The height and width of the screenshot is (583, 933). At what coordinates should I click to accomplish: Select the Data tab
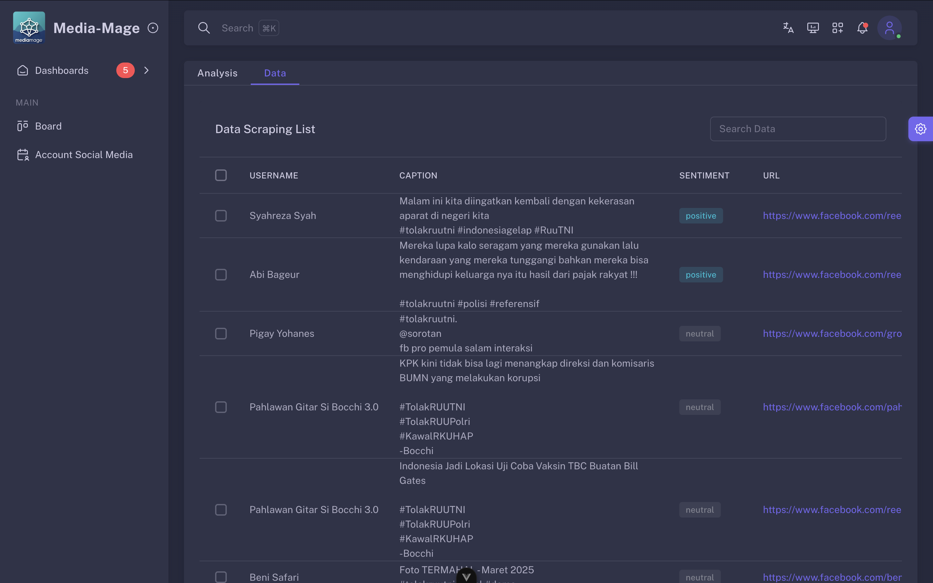275,73
